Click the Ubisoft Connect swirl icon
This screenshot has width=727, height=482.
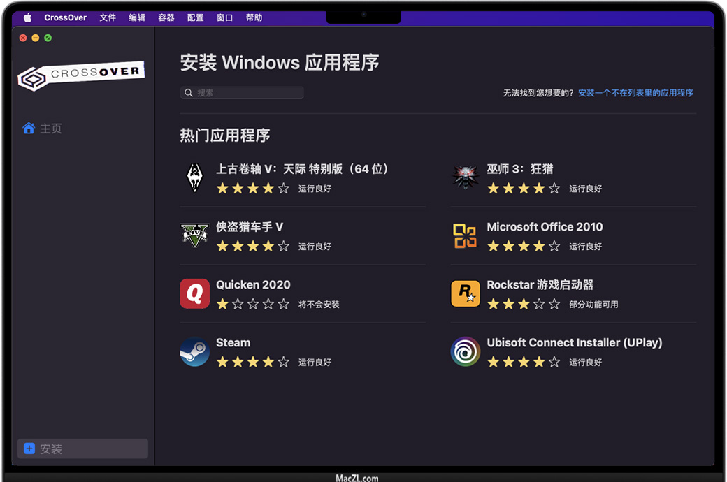pos(465,352)
